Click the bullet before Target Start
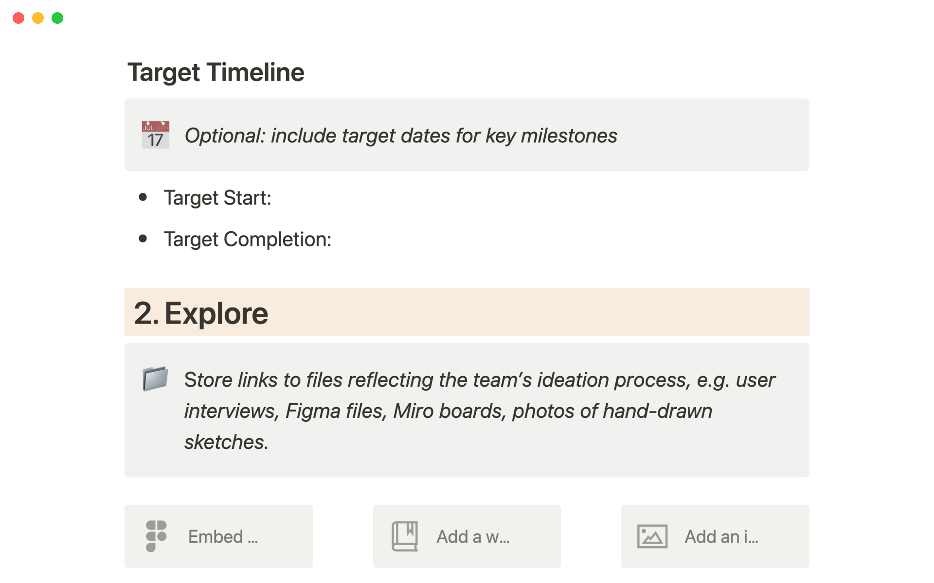Viewport: 934px width, 583px height. coord(143,197)
